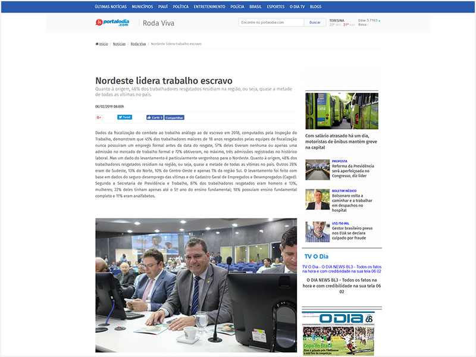Image resolution: width=476 pixels, height=357 pixels.
Task: Open Bolsonaro volta a caminhar headline
Action: (x=352, y=203)
